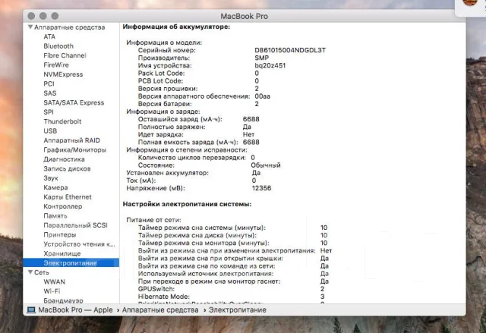Select ATA in the sidebar
Viewport: 486px width, 333px height.
[x=49, y=36]
